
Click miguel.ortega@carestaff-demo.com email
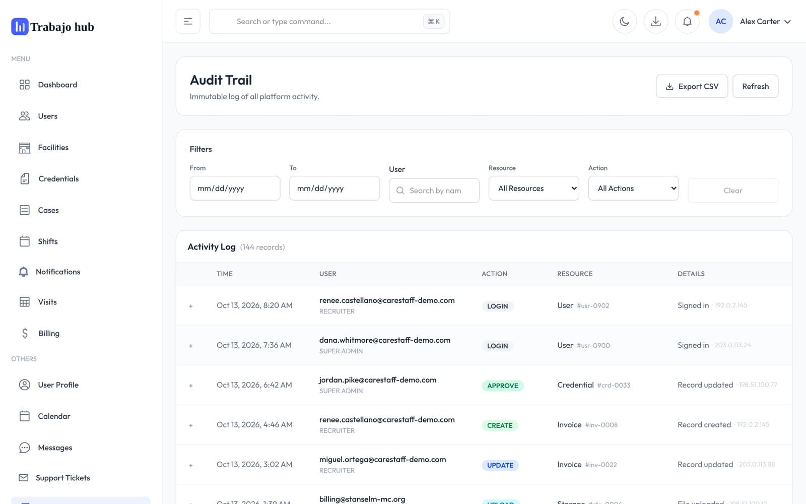(382, 459)
